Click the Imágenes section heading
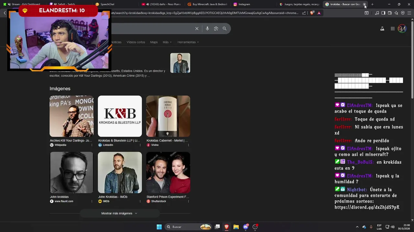 click(x=60, y=89)
